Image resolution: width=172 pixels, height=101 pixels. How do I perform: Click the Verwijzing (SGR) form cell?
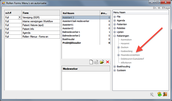click(41, 17)
